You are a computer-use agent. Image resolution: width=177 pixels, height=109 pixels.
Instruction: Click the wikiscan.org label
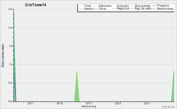pyautogui.click(x=88, y=106)
